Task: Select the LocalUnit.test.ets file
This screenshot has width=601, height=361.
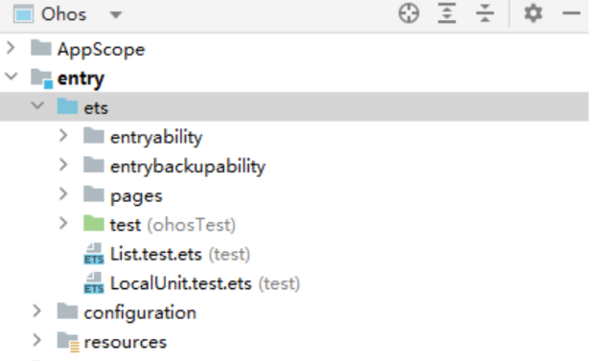Action: (x=181, y=283)
